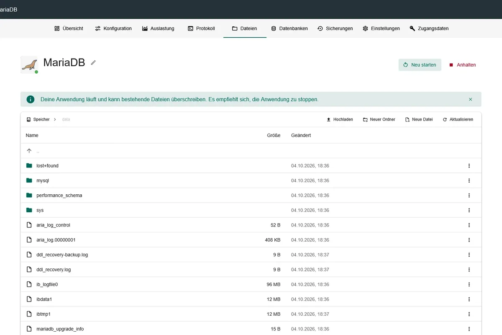This screenshot has width=502, height=335.
Task: Open the options menu for ddl_recovery.log
Action: pos(469,270)
